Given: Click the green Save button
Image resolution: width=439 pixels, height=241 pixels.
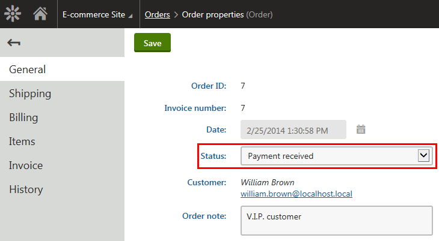Looking at the screenshot, I should [x=152, y=43].
